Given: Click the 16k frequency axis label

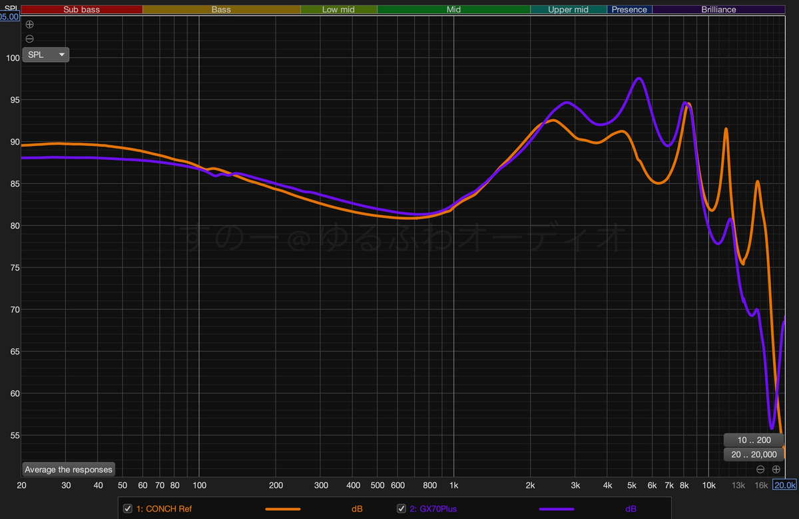Looking at the screenshot, I should pos(761,485).
